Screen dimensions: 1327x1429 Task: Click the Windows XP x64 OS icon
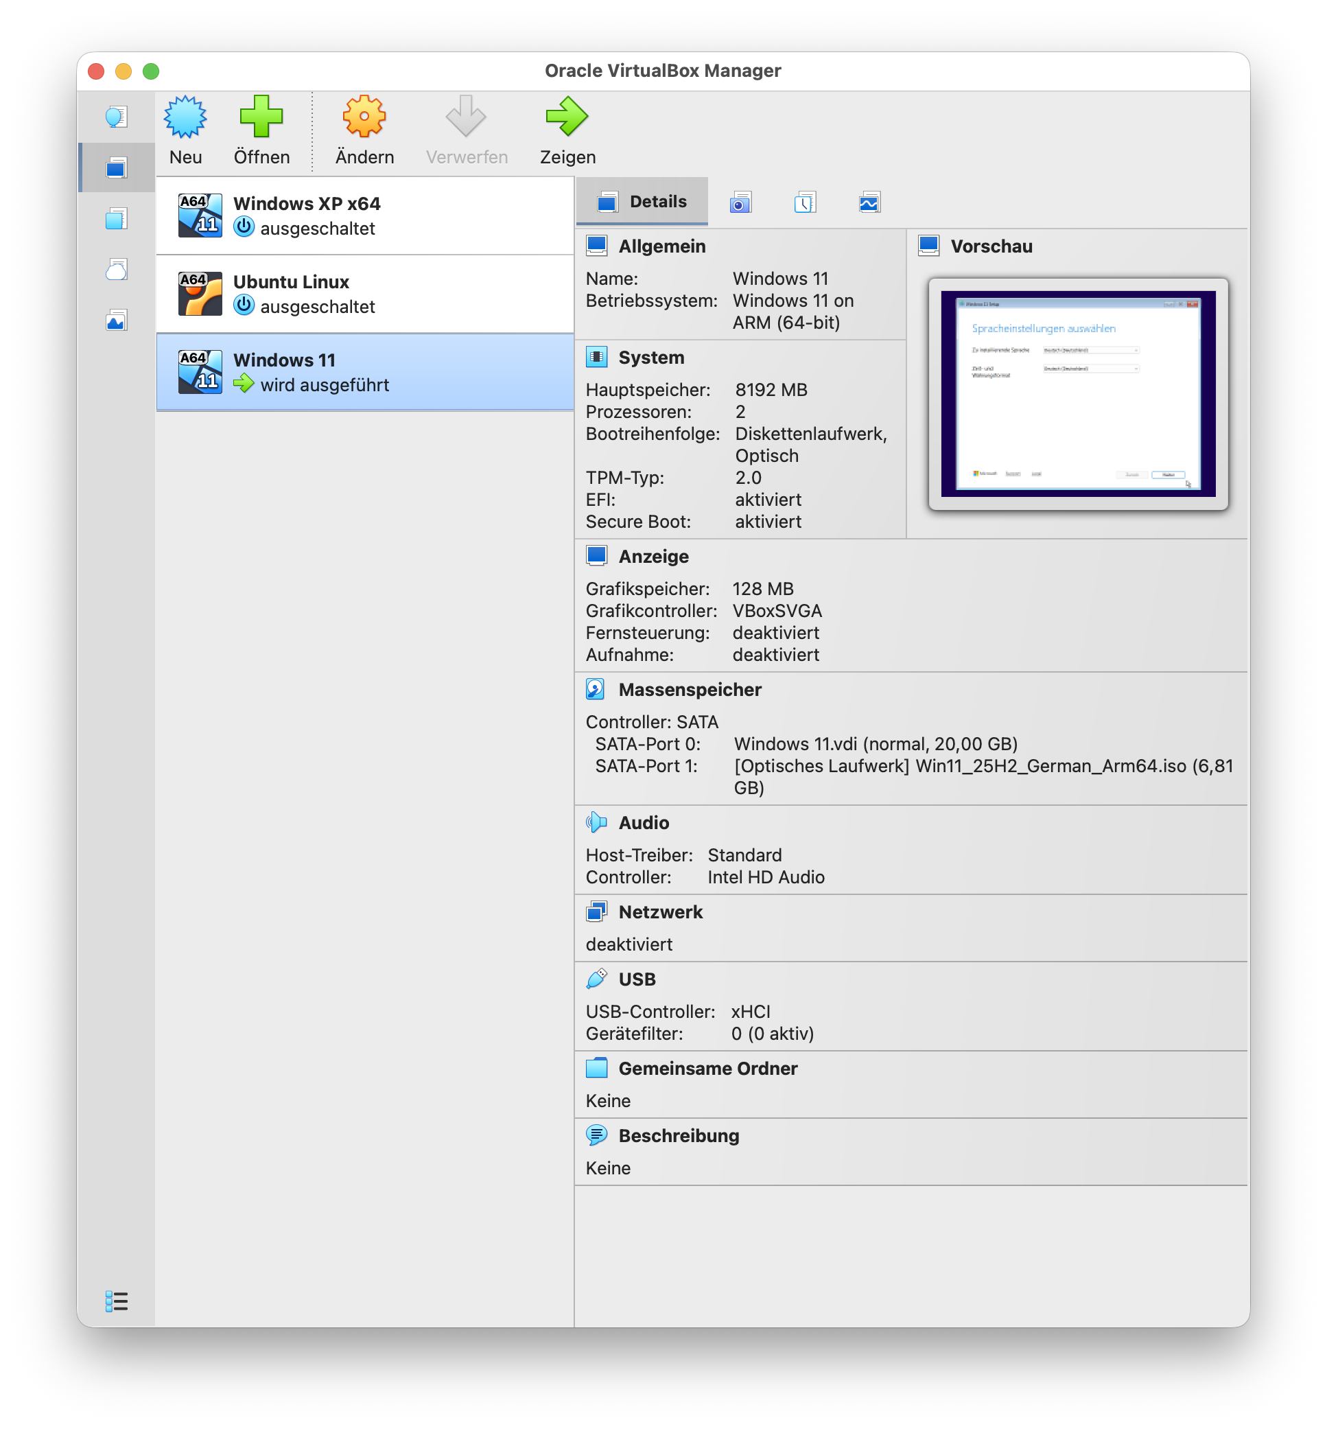[x=200, y=216]
